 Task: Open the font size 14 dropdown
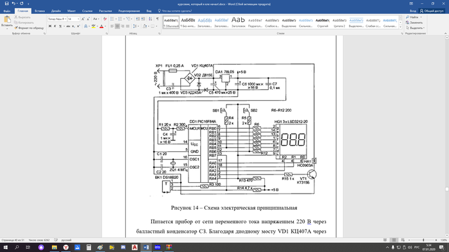click(x=78, y=19)
